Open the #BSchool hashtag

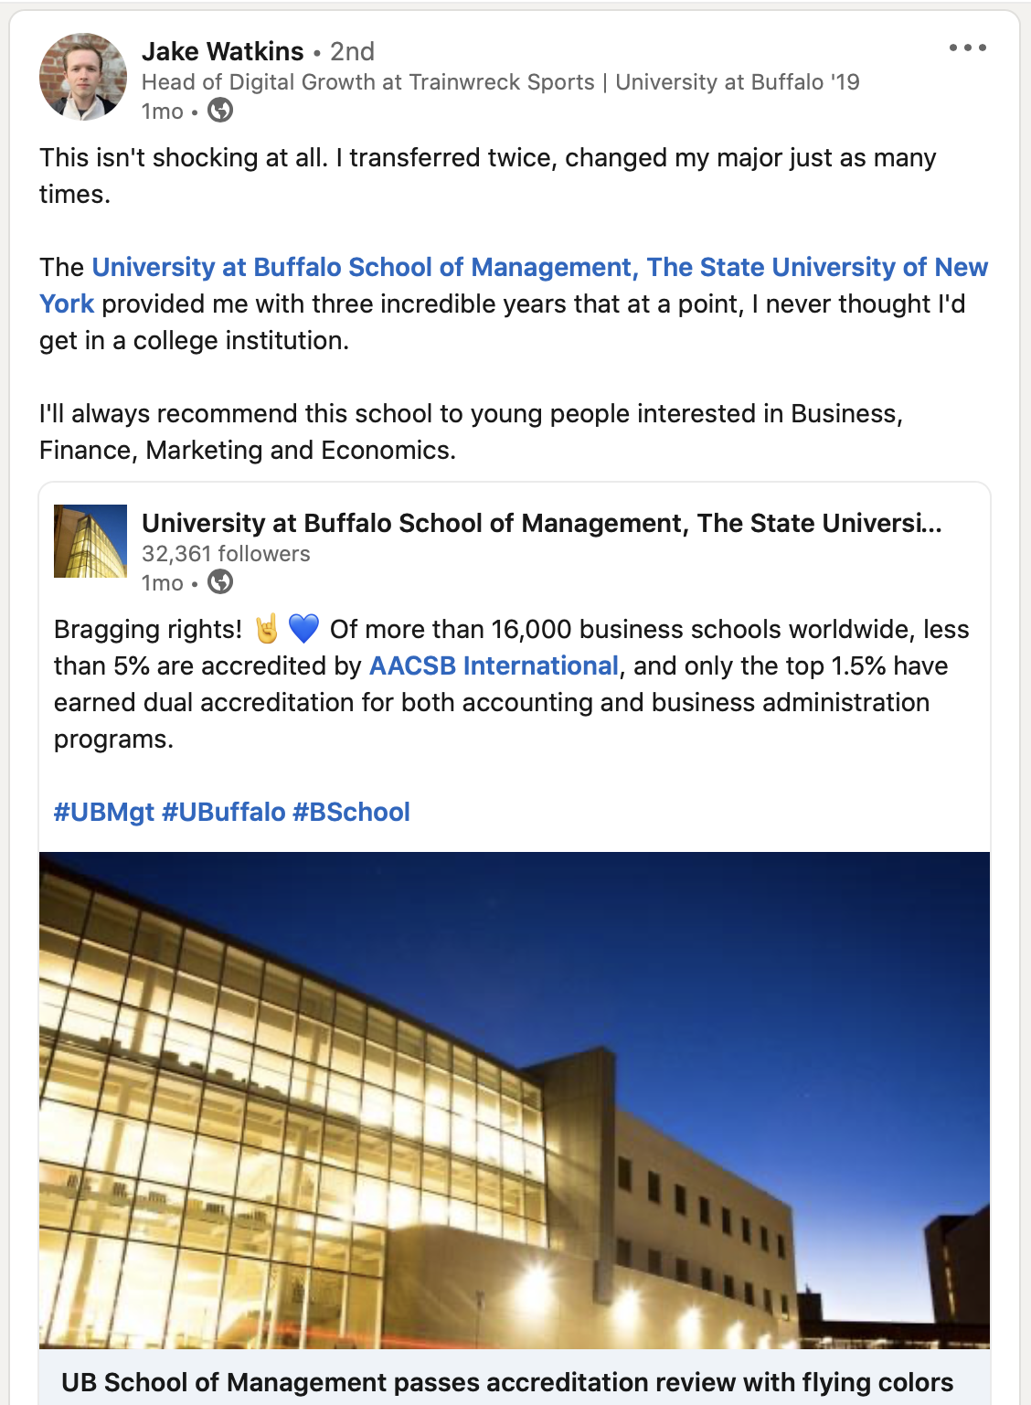pyautogui.click(x=352, y=812)
